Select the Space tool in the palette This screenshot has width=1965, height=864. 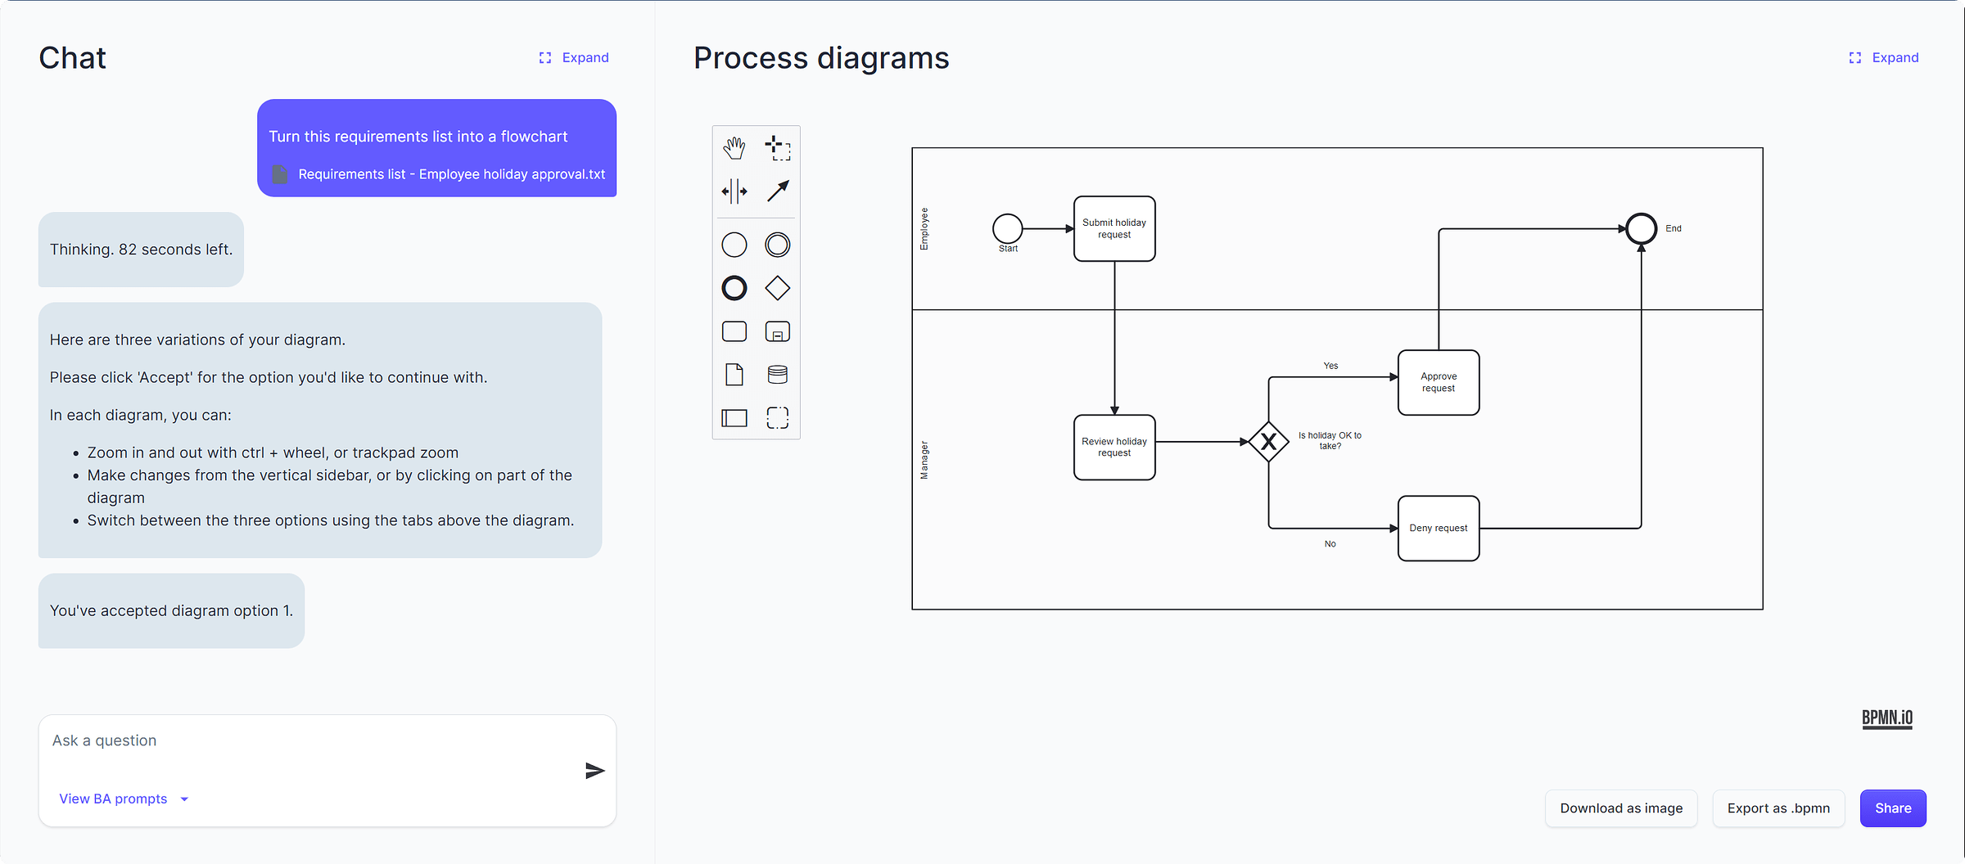click(x=734, y=191)
